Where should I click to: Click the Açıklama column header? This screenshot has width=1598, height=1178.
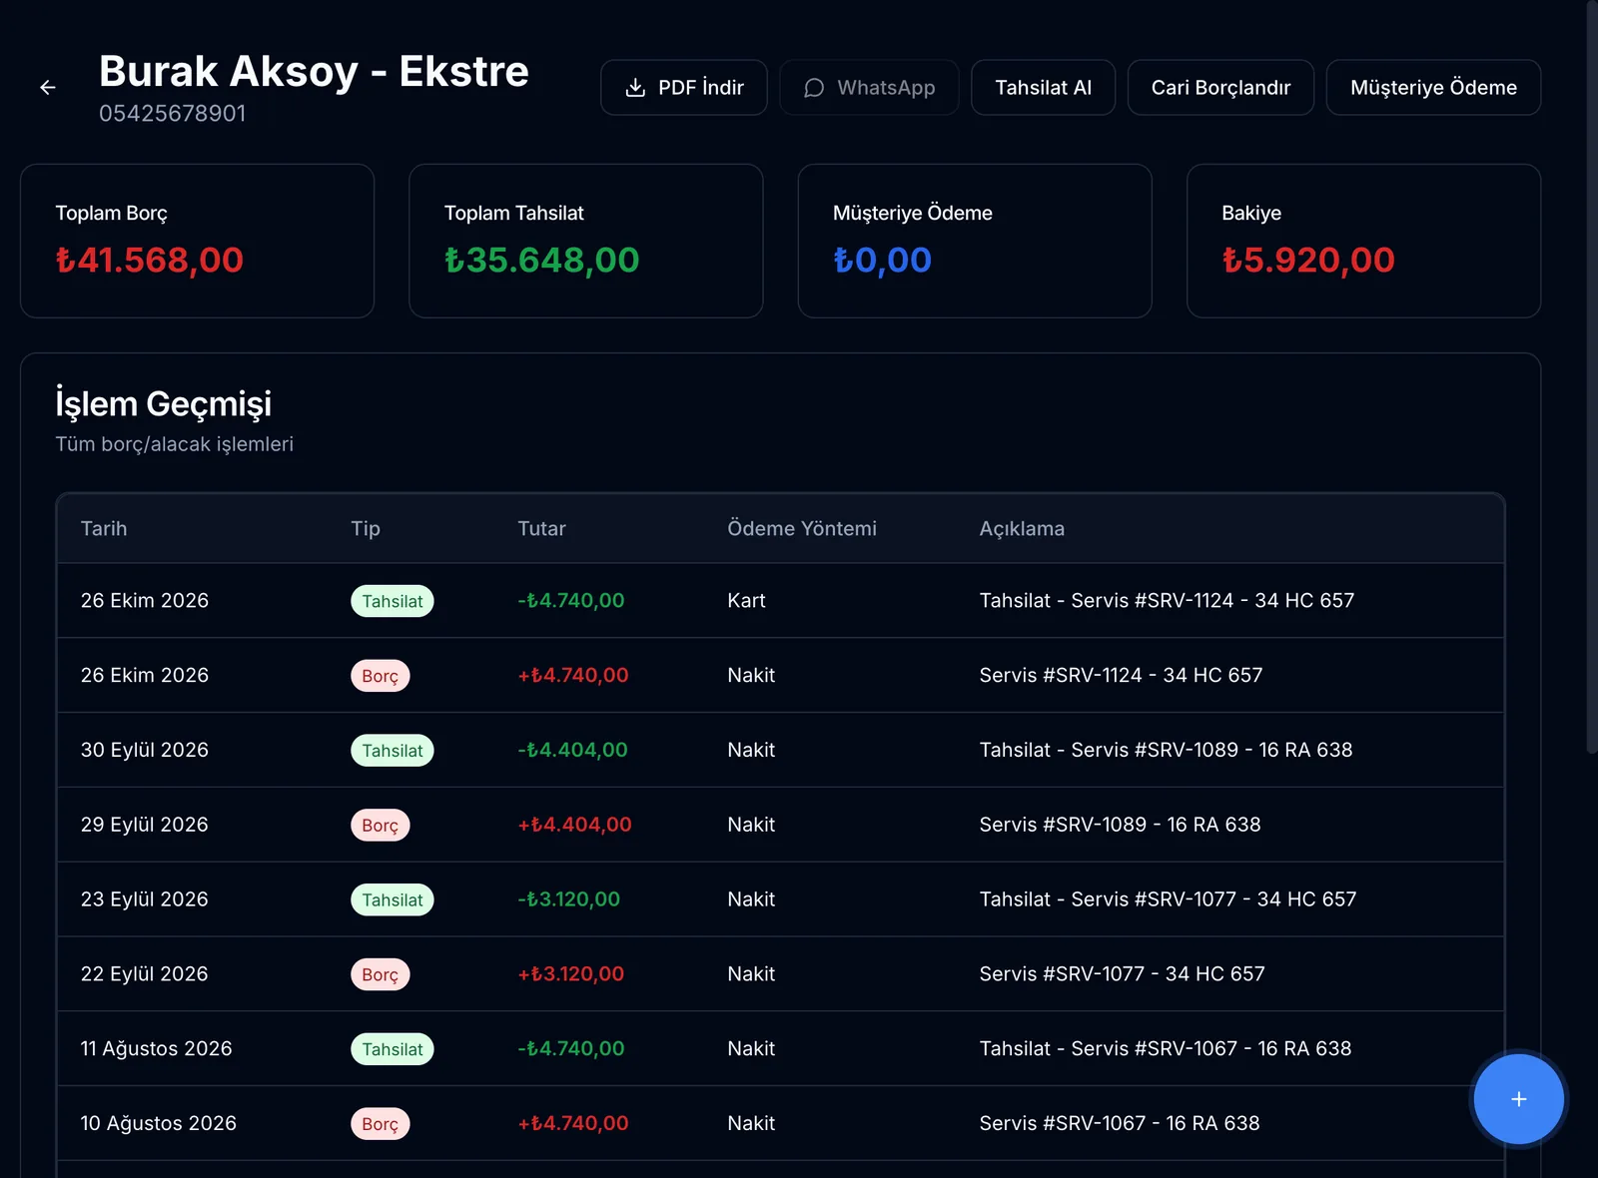(x=1022, y=528)
